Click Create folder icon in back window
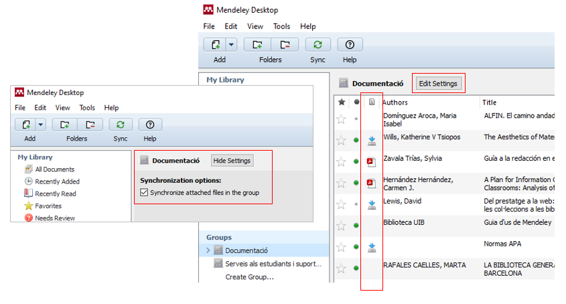 (257, 45)
